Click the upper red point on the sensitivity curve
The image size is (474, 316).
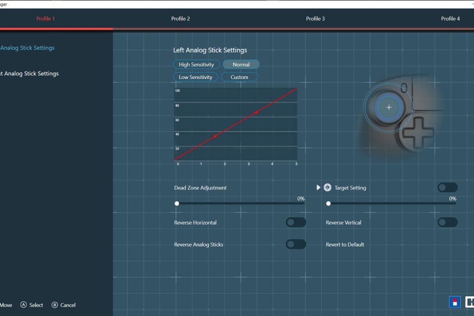256,112
